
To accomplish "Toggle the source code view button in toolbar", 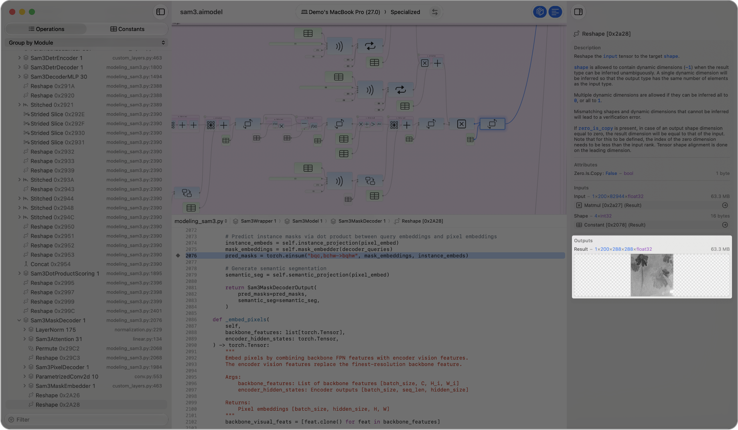I will coord(555,12).
